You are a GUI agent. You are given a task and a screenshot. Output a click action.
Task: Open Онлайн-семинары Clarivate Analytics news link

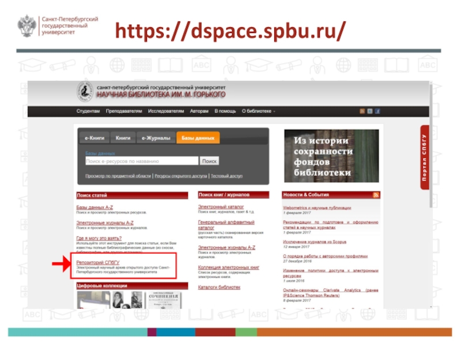pyautogui.click(x=330, y=293)
